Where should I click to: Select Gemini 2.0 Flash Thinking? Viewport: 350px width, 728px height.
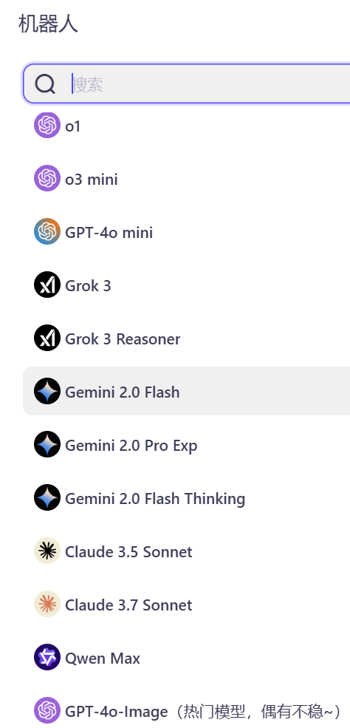pyautogui.click(x=186, y=497)
